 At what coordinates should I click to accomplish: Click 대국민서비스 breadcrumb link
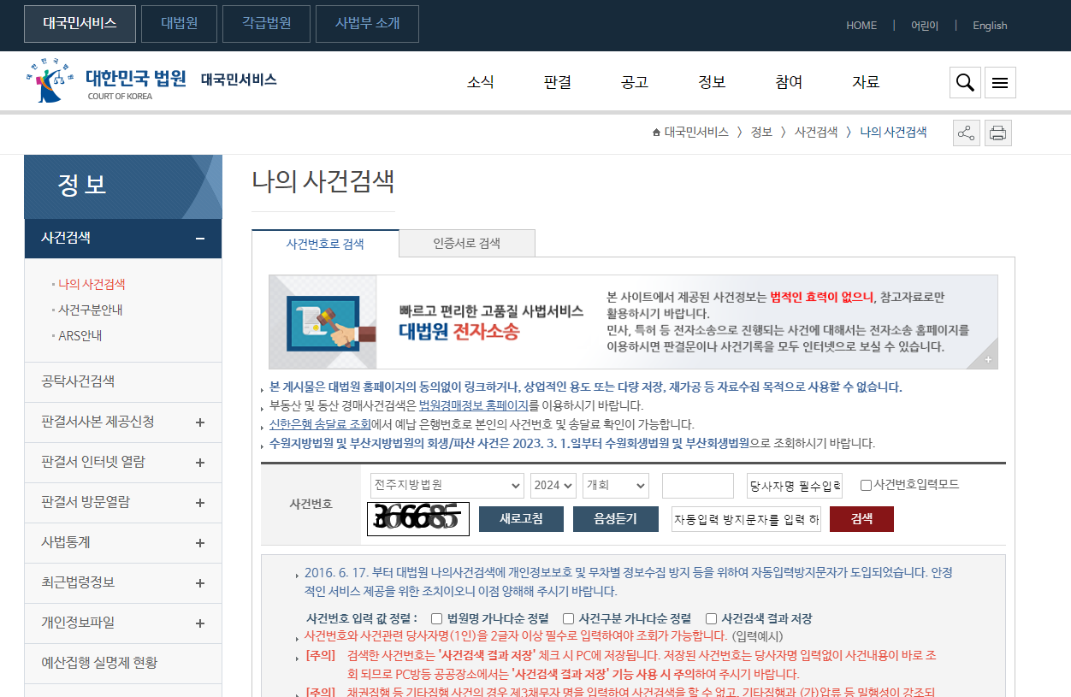coord(696,133)
